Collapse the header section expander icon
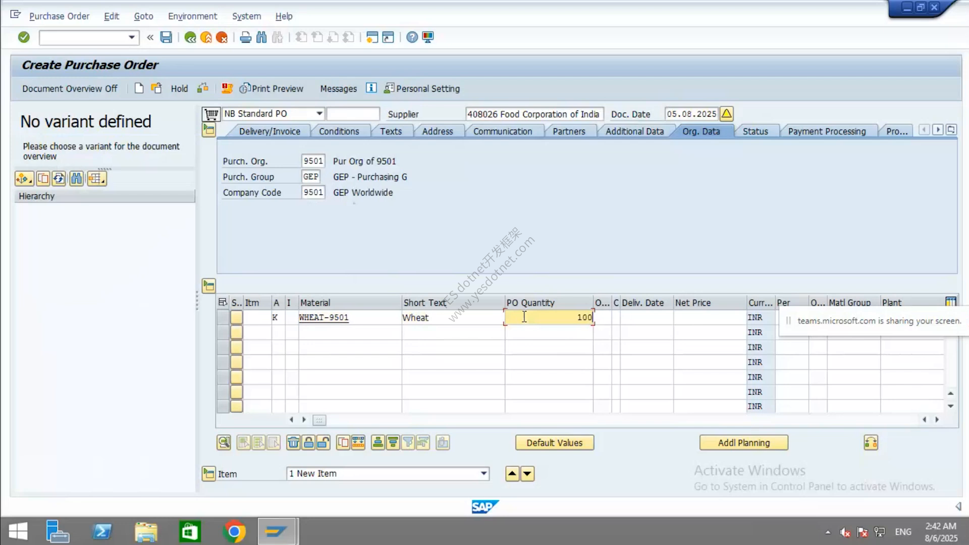 pos(208,131)
